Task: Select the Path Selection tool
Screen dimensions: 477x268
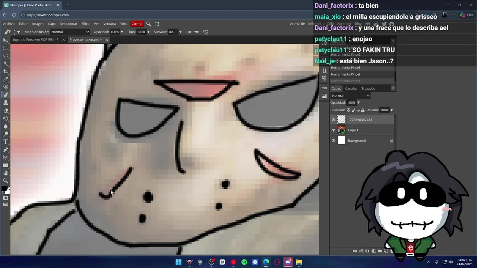Action: click(x=6, y=157)
